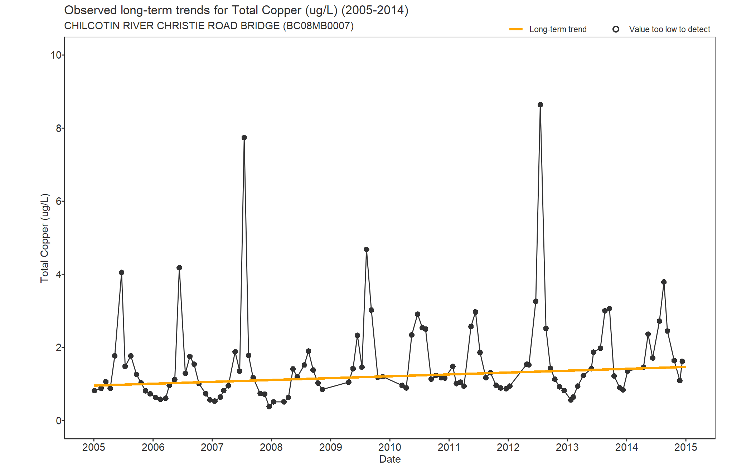756x468 pixels.
Task: Click x-axis label '2013'
Action: pyautogui.click(x=567, y=447)
